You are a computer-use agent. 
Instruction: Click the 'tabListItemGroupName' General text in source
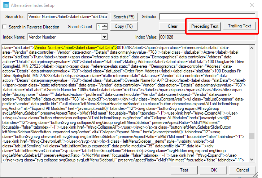tap(131, 151)
